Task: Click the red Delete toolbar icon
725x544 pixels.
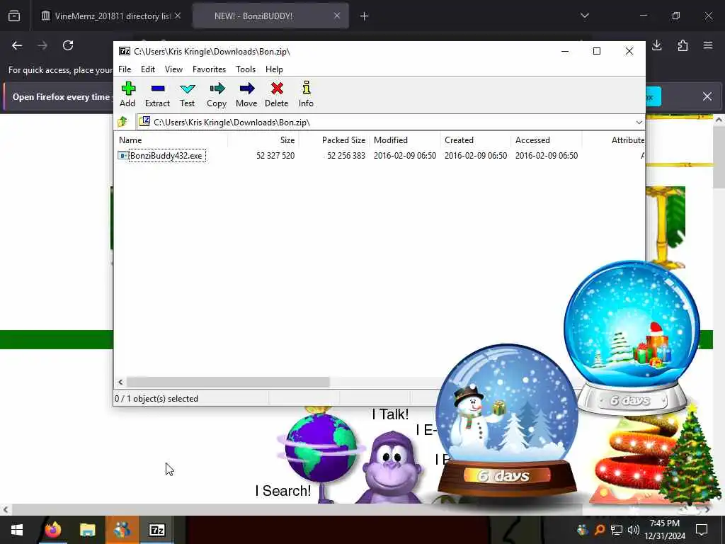Action: click(277, 94)
